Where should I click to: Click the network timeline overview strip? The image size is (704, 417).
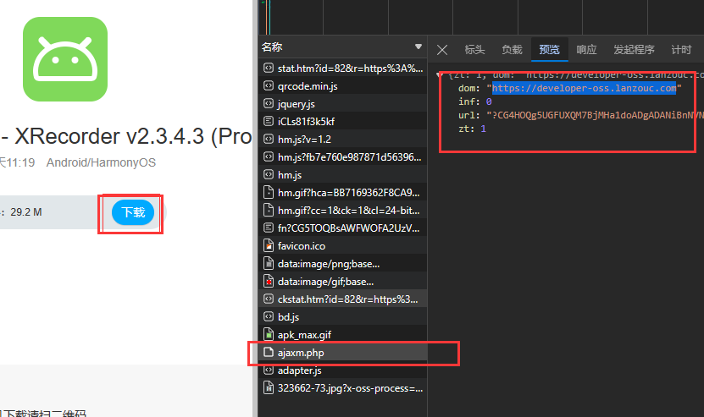coord(481,17)
